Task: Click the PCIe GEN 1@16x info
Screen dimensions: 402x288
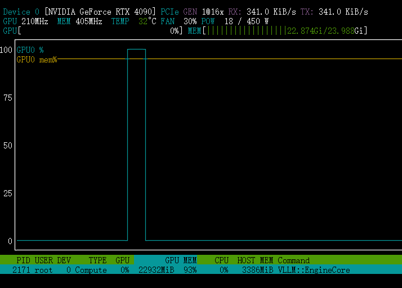Action: 192,12
